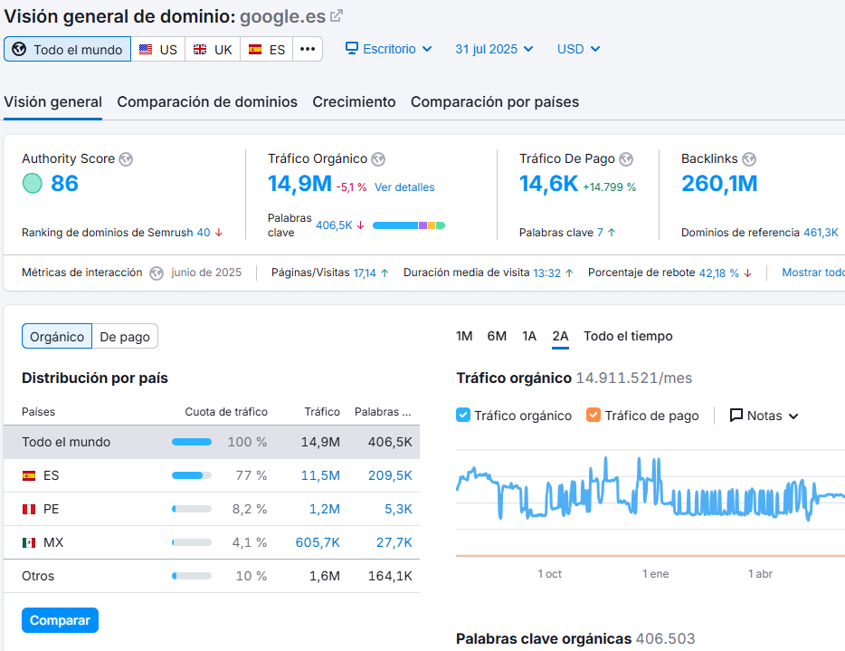Switch to Comparación de dominios tab
Viewport: 845px width, 651px height.
207,102
